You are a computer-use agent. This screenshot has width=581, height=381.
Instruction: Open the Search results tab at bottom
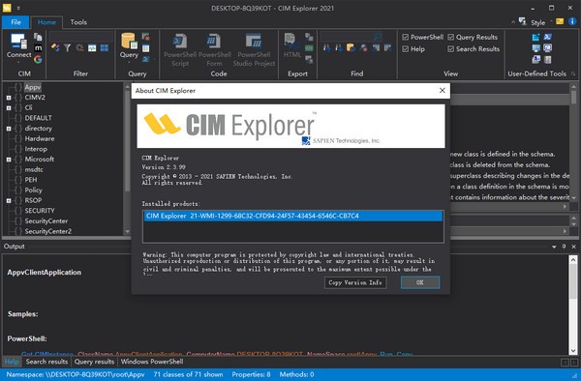[46, 362]
